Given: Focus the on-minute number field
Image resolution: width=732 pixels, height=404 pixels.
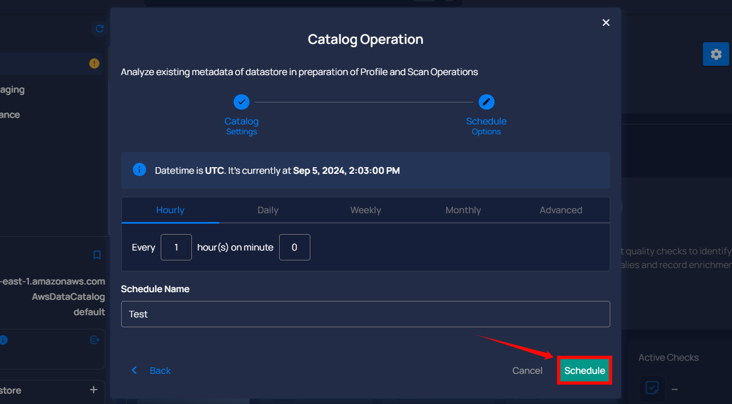Looking at the screenshot, I should click(294, 247).
